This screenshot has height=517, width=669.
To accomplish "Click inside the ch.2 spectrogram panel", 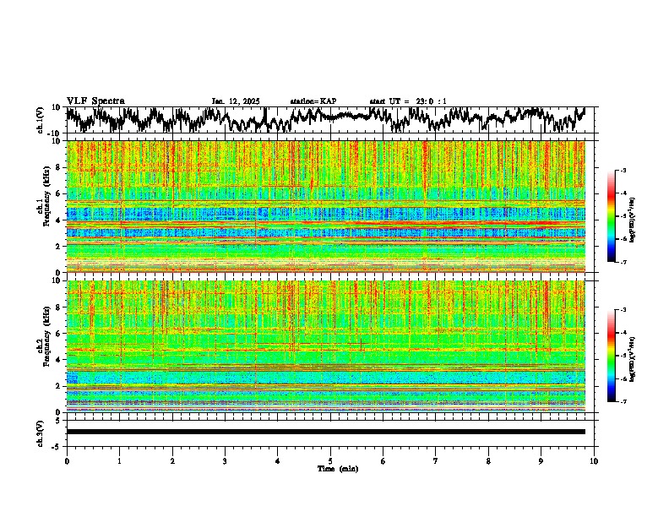I will click(x=326, y=346).
